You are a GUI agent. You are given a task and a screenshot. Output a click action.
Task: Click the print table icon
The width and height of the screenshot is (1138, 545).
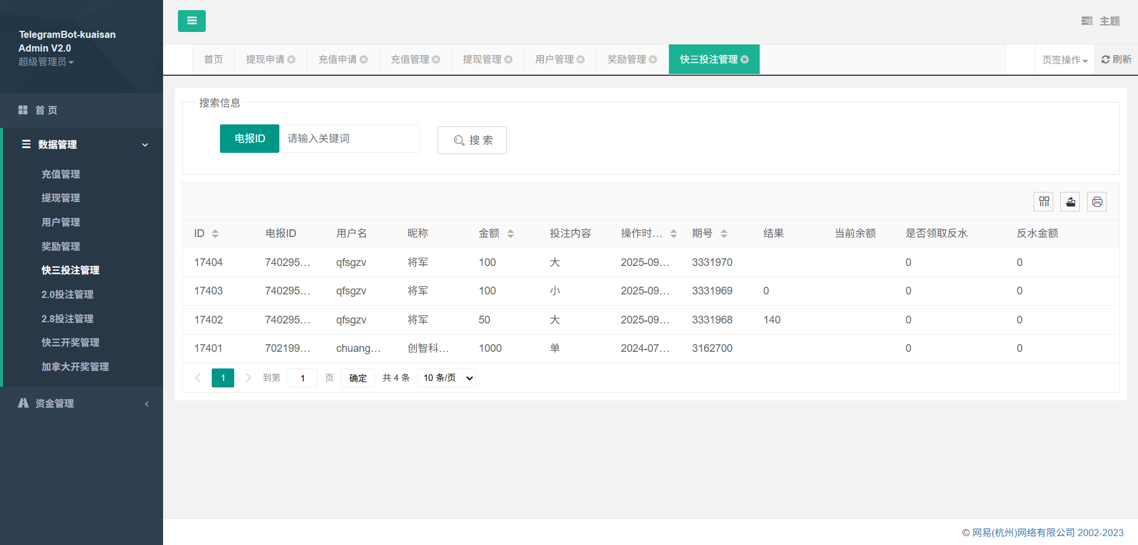(1096, 202)
